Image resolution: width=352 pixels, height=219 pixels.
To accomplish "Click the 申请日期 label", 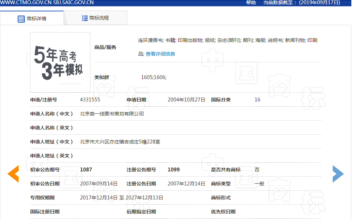I will pos(136,100).
